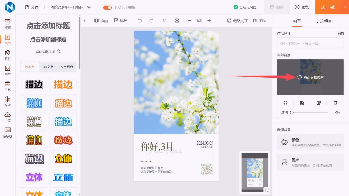This screenshot has width=349, height=196.
Task: Open the 上传 upload sidebar panel
Action: point(8,117)
